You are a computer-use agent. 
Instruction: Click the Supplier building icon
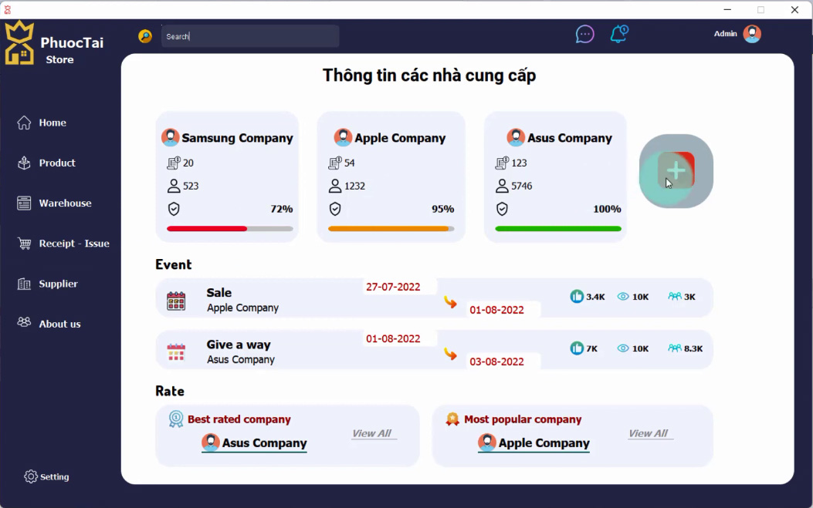point(24,284)
